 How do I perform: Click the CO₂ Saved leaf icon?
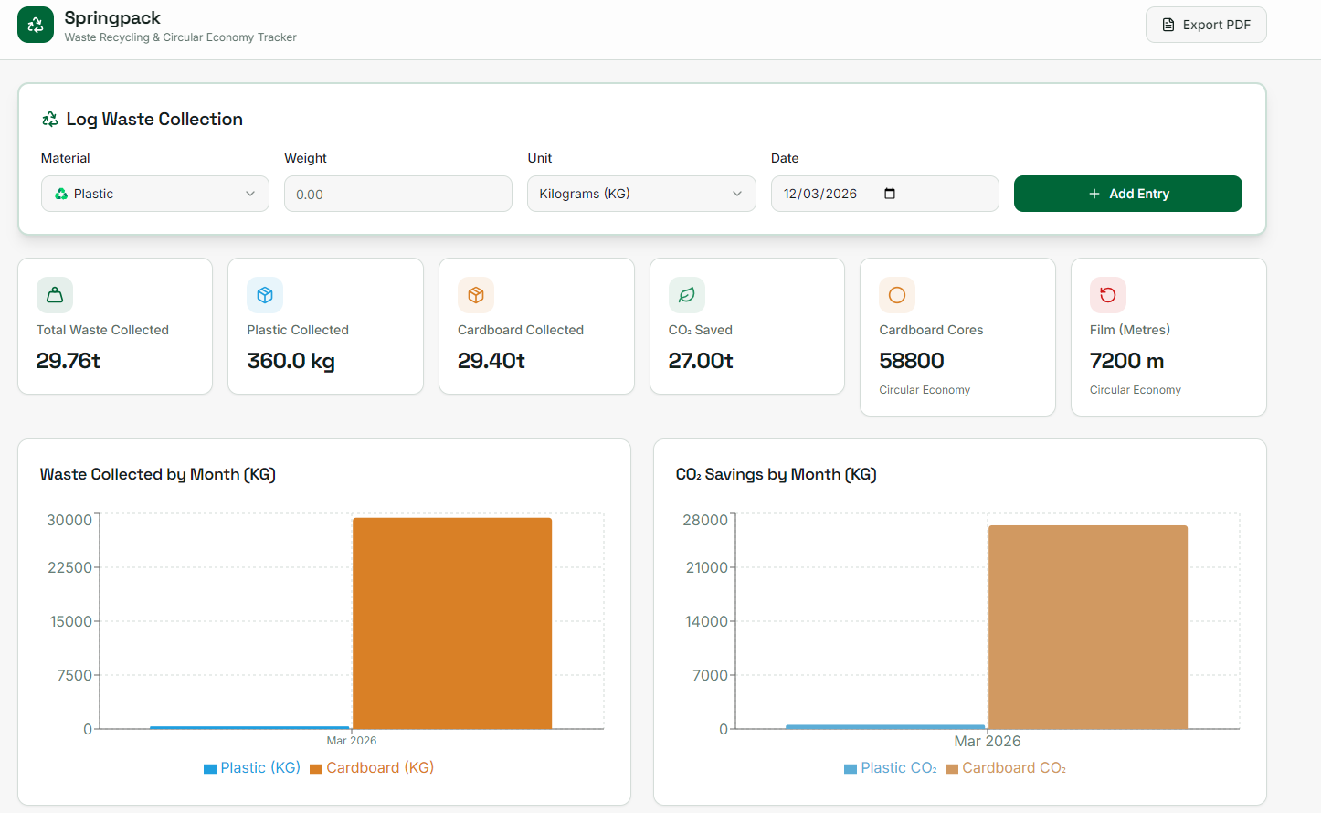tap(687, 295)
